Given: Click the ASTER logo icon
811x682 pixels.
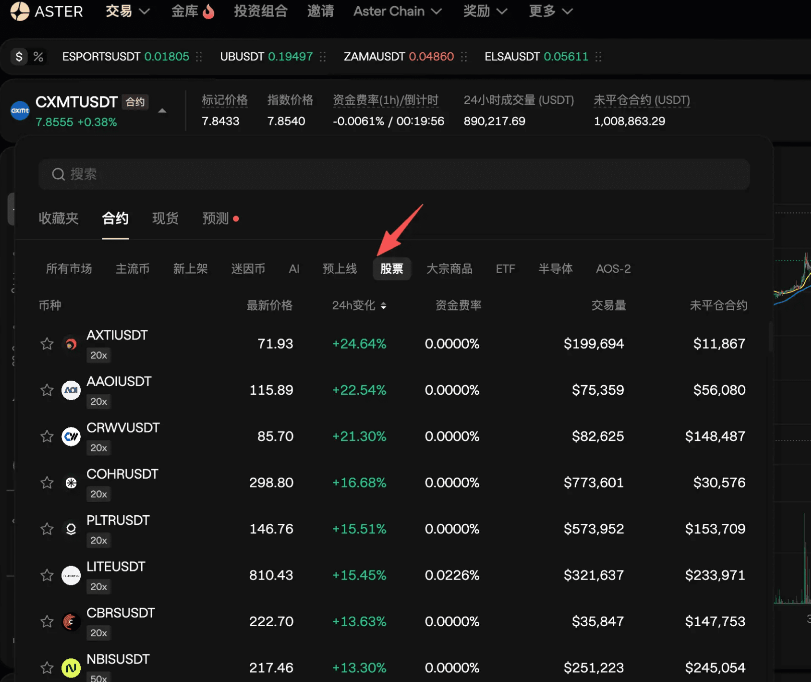Looking at the screenshot, I should 20,11.
